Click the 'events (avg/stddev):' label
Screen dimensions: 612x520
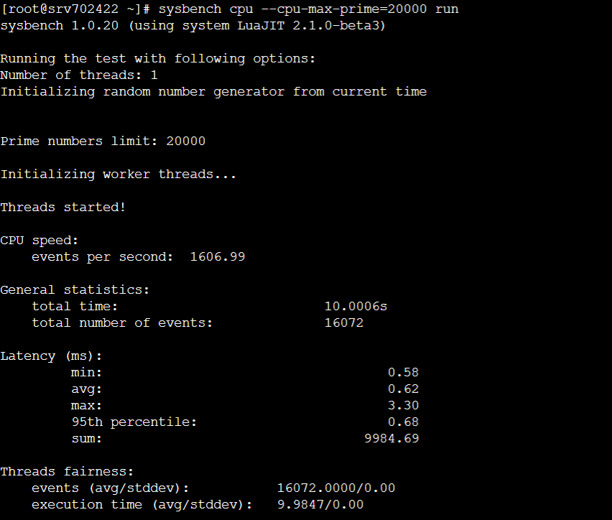coord(110,488)
